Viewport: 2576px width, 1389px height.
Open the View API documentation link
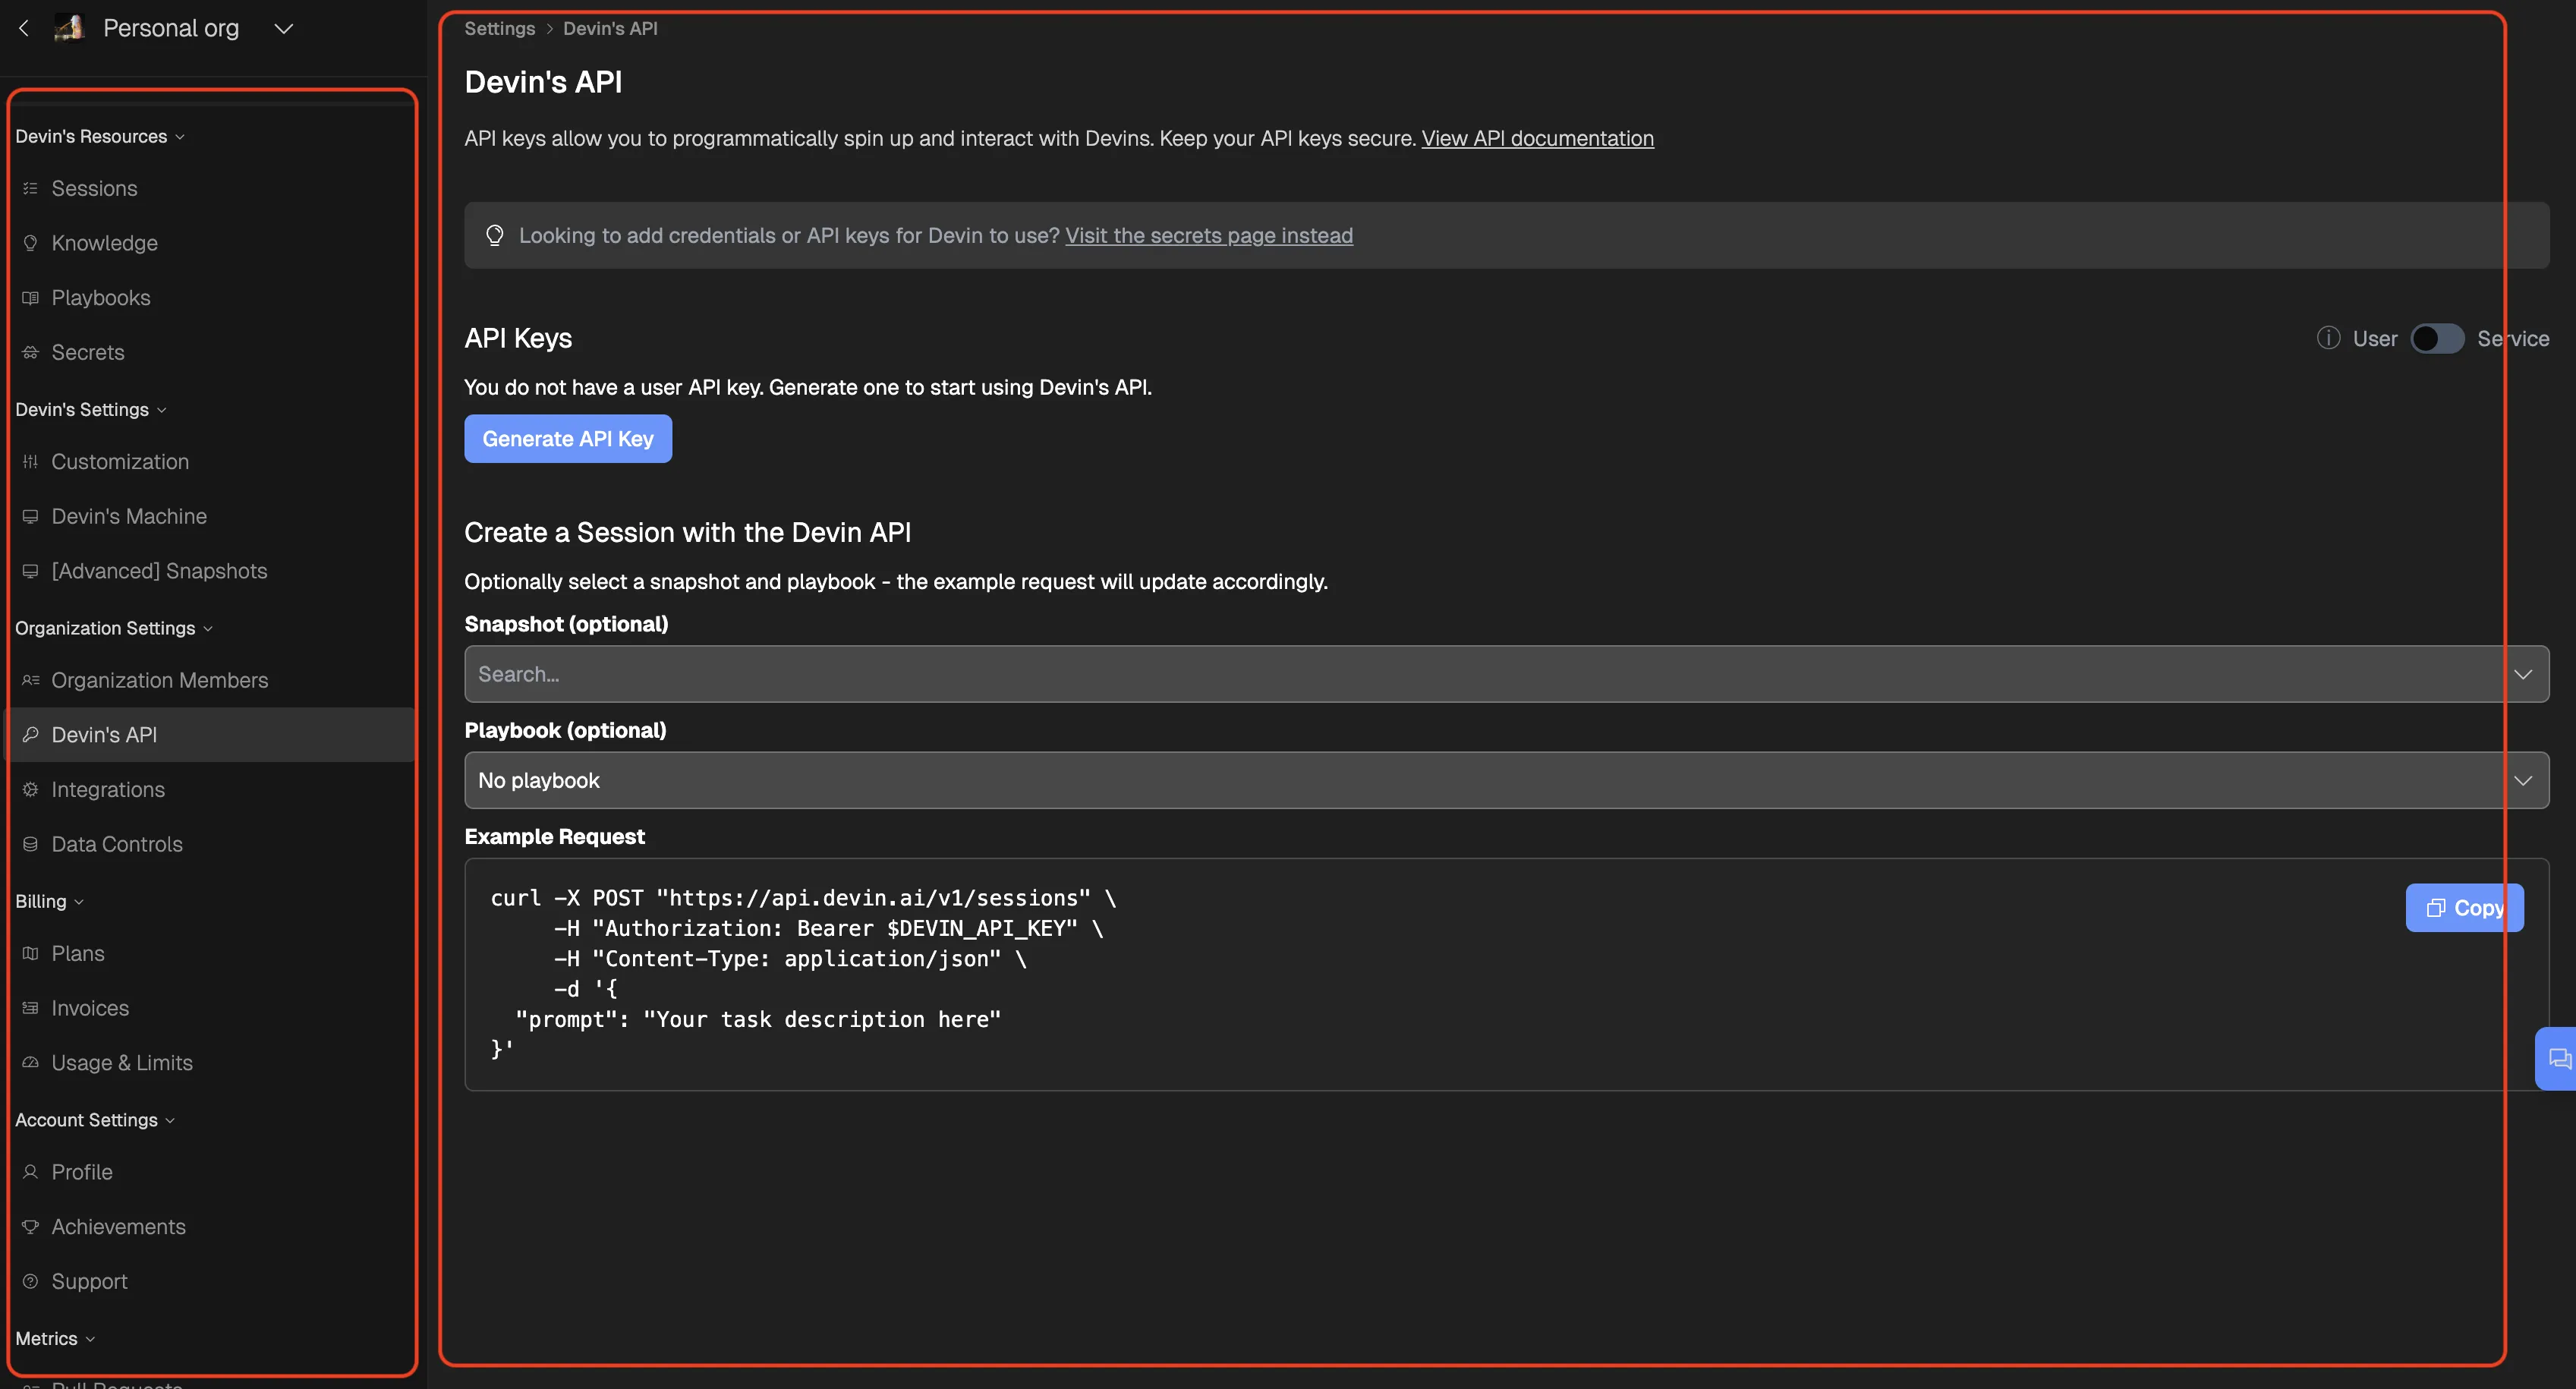click(1537, 138)
